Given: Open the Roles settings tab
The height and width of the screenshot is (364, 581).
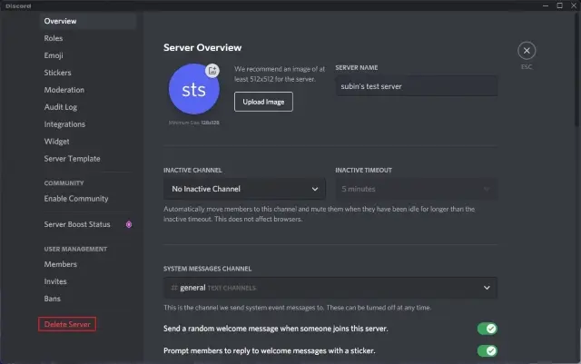Looking at the screenshot, I should [x=54, y=38].
